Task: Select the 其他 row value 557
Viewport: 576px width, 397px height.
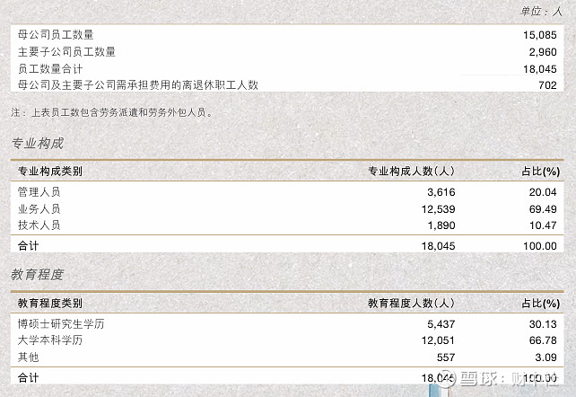Action: pyautogui.click(x=446, y=357)
